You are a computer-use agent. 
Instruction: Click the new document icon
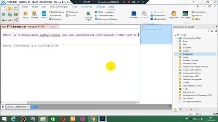click(x=3, y=9)
